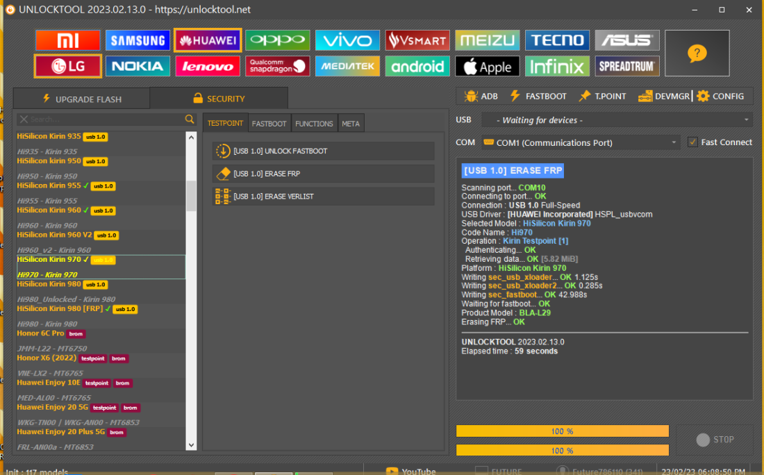Select HiSilicon Kirin 970 model
Viewport: 764px width, 475px height.
(101, 267)
